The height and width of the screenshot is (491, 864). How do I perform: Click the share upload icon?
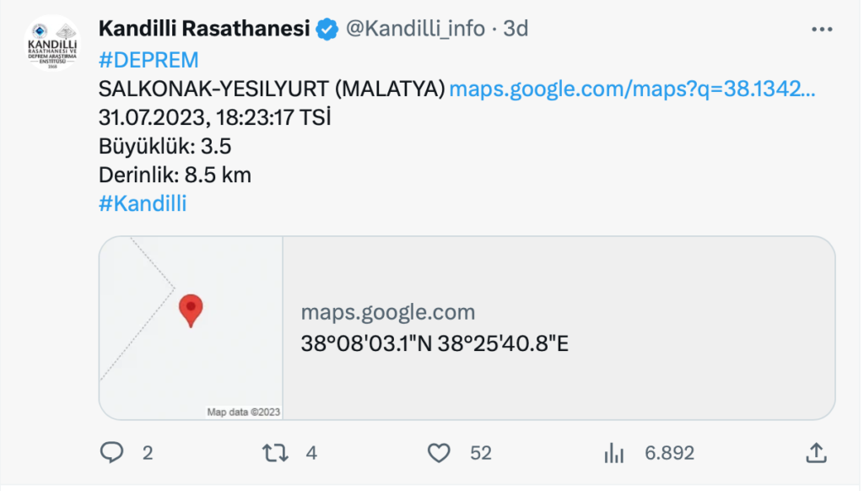coord(817,453)
